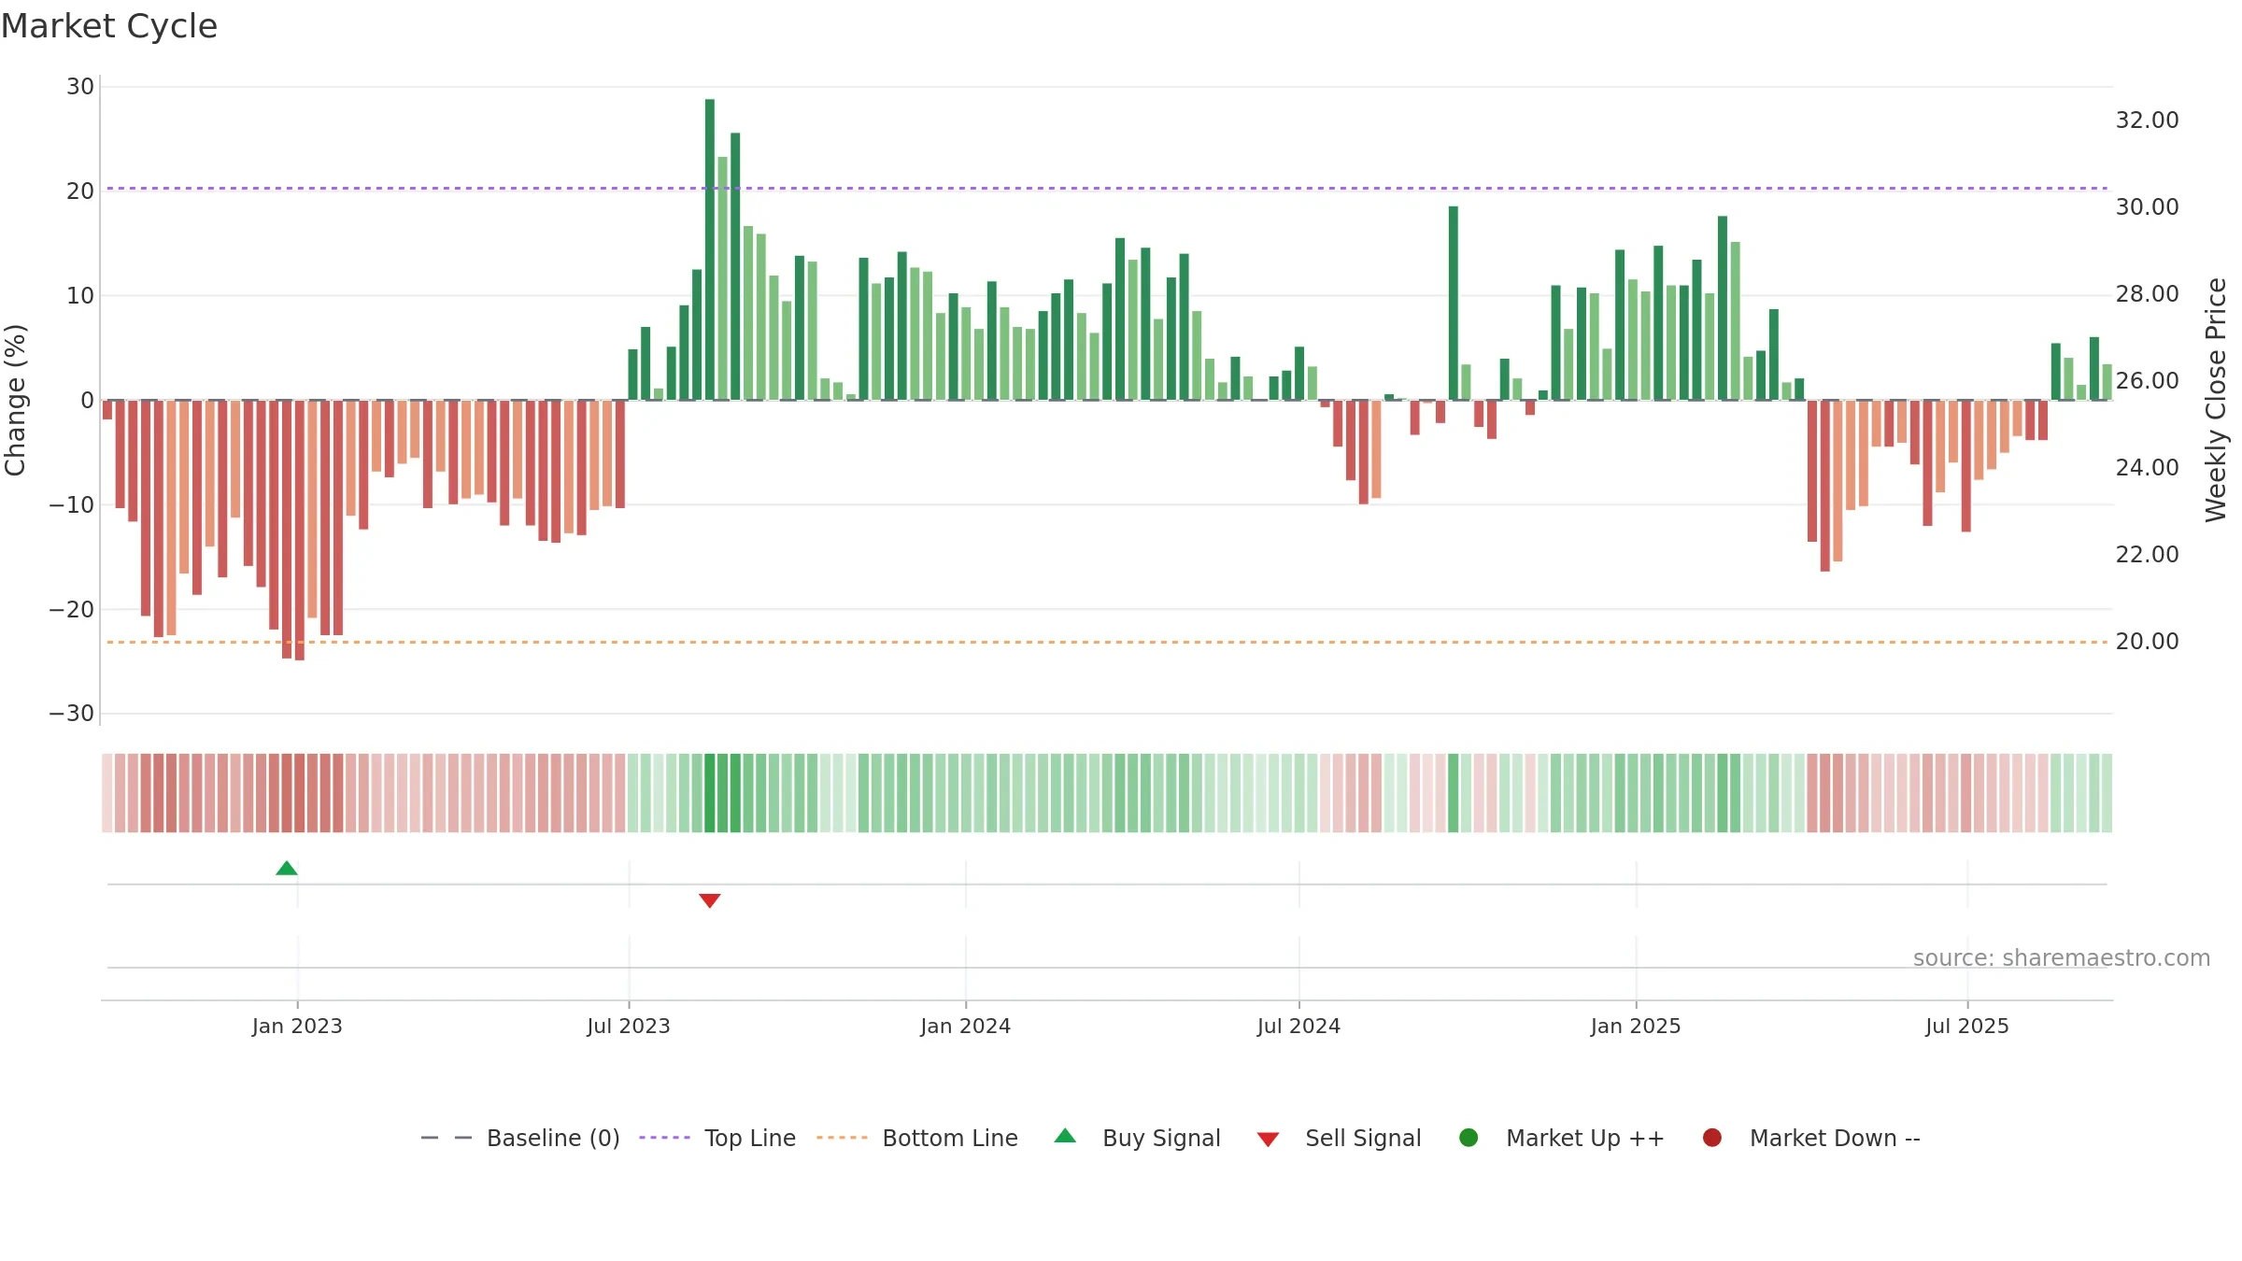The width and height of the screenshot is (2242, 1261).
Task: Toggle the Sell Signal legend entry
Action: pyautogui.click(x=1339, y=1138)
